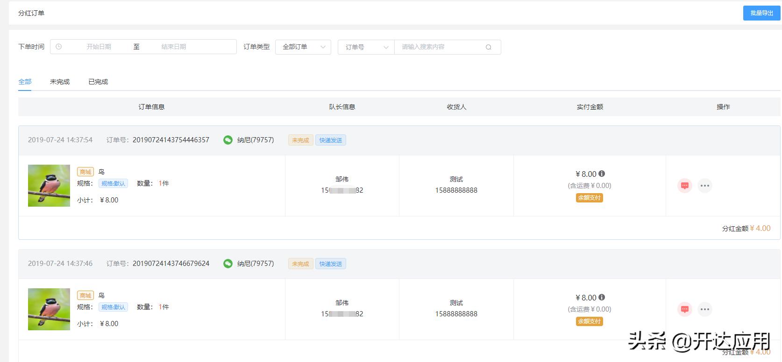Switch to the 已完成 tab
The image size is (782, 362).
click(98, 82)
